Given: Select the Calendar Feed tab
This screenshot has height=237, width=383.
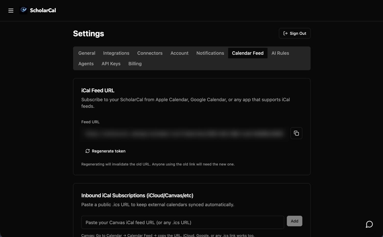Looking at the screenshot, I should (x=248, y=53).
